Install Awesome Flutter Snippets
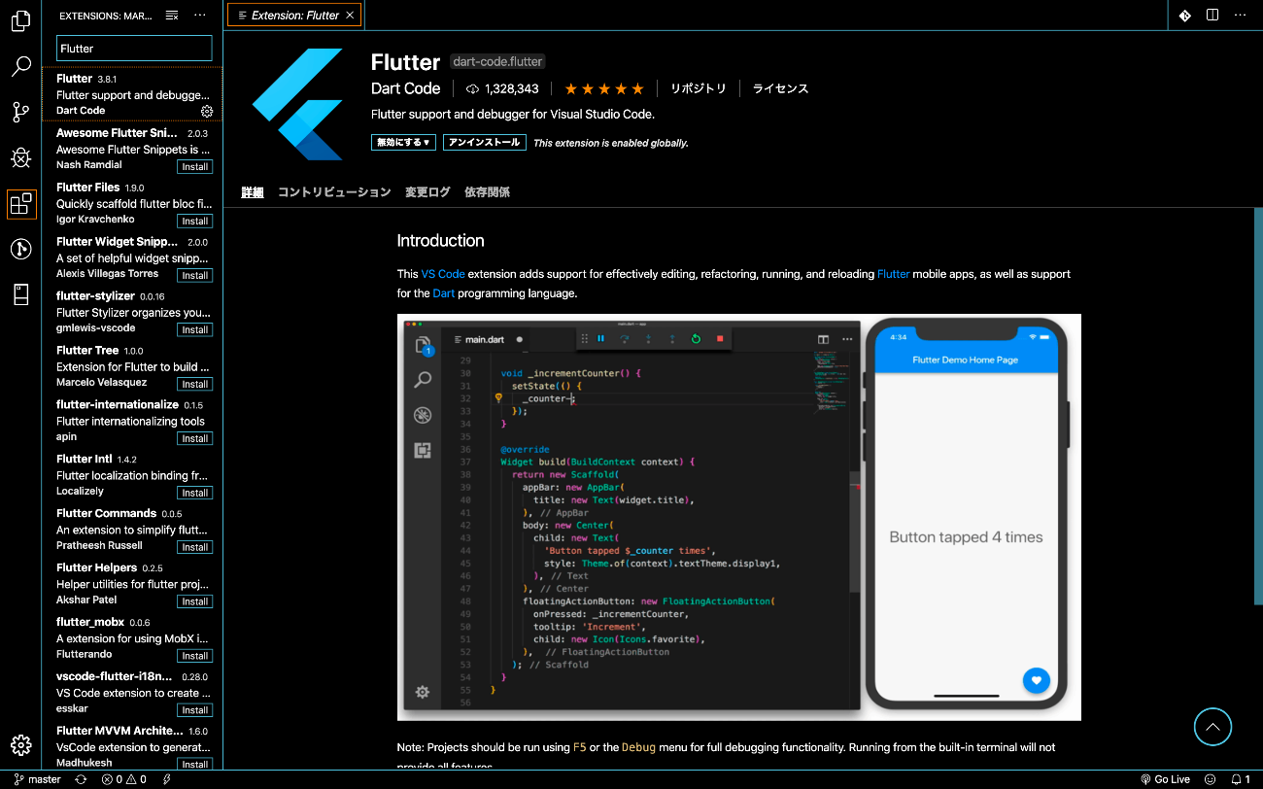The image size is (1263, 789). (195, 167)
